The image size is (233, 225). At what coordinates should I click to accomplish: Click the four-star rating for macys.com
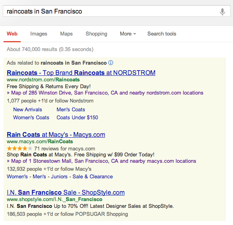(20, 148)
